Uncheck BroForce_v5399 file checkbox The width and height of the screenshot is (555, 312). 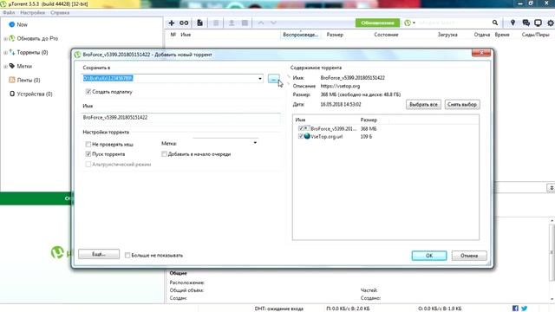pyautogui.click(x=301, y=128)
